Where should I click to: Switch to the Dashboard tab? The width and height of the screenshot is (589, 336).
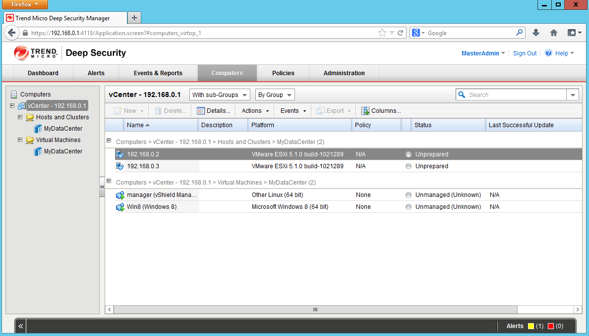[43, 73]
